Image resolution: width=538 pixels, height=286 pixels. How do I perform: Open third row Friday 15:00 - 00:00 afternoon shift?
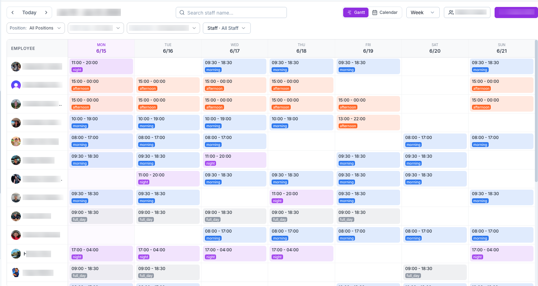coord(368,104)
